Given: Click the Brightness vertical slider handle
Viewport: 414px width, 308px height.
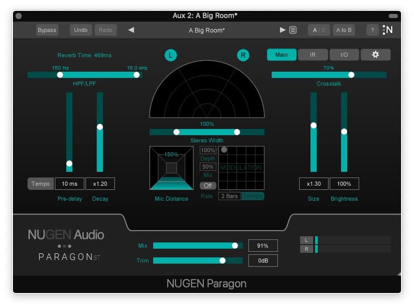Looking at the screenshot, I should coord(344,132).
